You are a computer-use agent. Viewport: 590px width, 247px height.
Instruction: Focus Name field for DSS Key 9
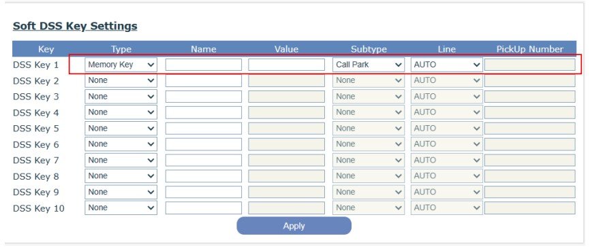(204, 192)
